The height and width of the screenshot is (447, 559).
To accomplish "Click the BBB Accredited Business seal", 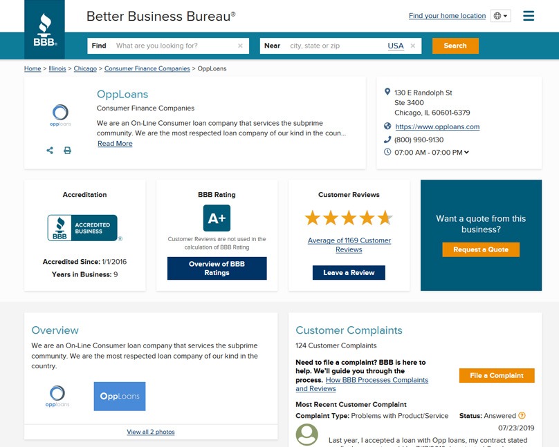I will pos(82,228).
